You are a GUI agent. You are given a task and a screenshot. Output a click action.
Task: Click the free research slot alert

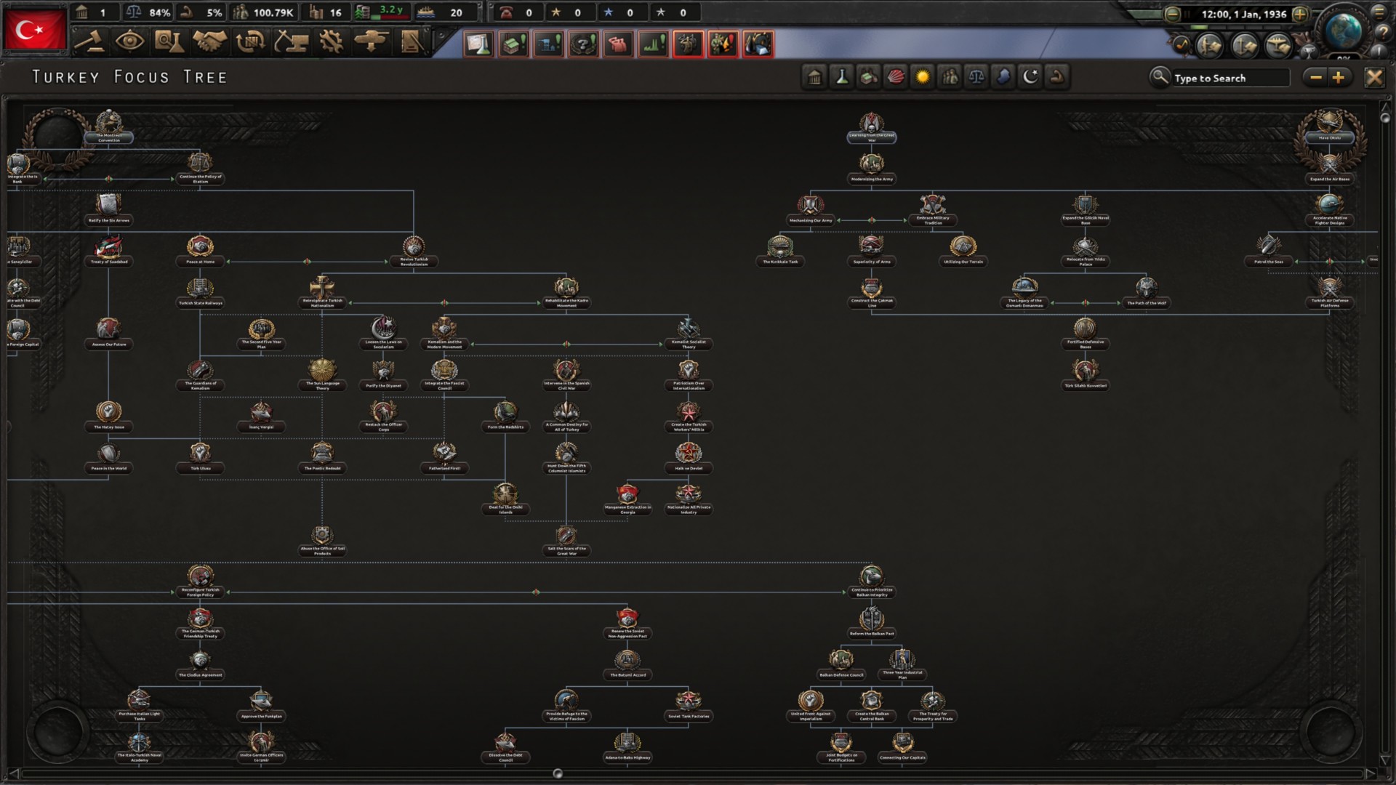pos(478,44)
